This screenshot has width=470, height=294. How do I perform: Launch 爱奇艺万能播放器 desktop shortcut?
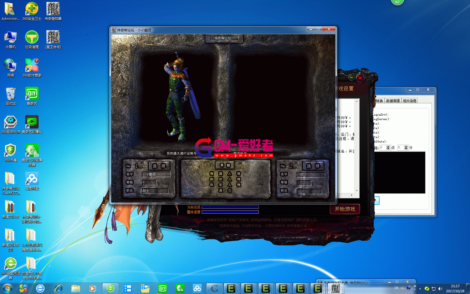[32, 155]
